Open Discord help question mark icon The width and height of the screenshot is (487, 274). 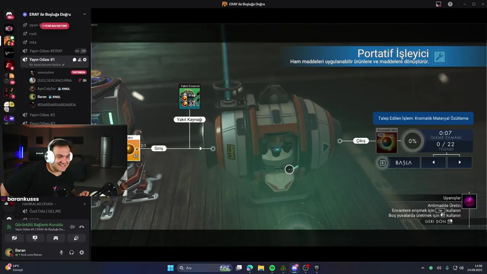pos(450,4)
